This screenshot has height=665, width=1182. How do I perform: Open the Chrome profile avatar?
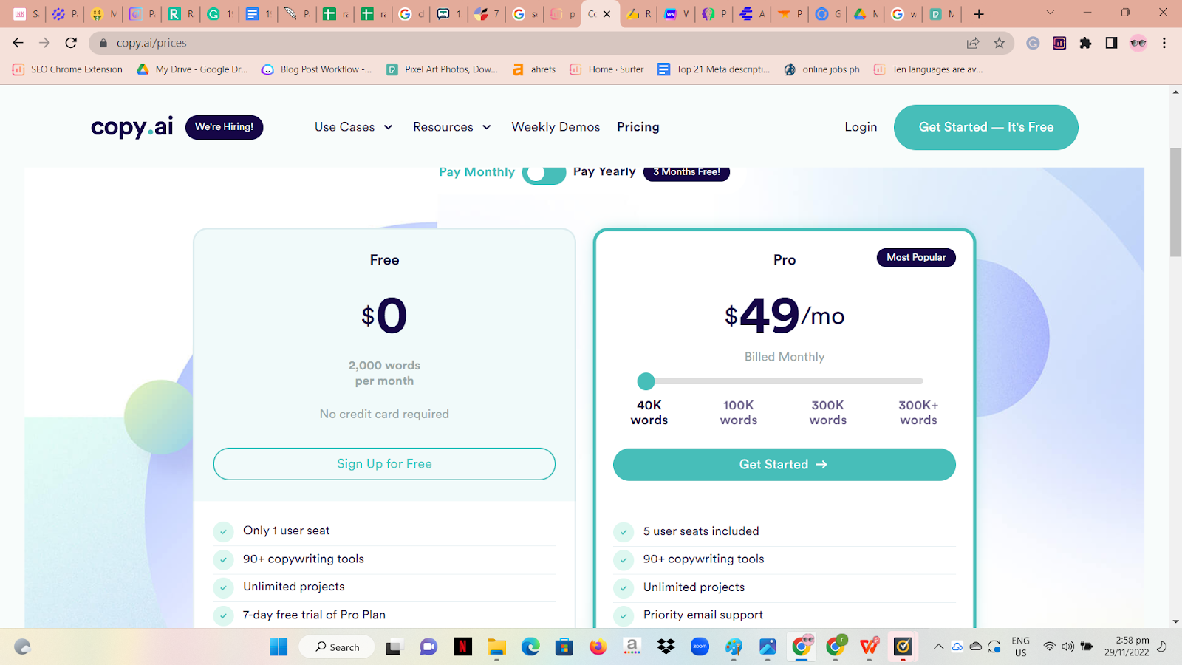click(1138, 43)
